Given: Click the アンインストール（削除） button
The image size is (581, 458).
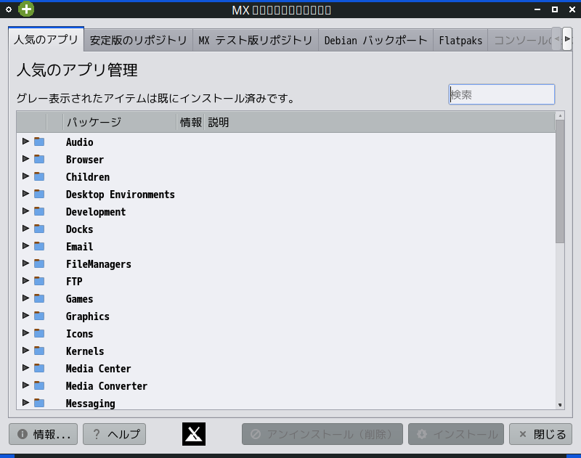Looking at the screenshot, I should tap(322, 434).
